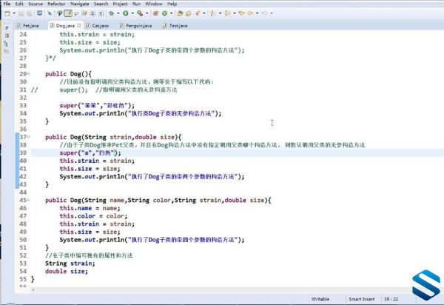This screenshot has height=305, width=444.
Task: Open the Refactor menu
Action: click(x=56, y=4)
